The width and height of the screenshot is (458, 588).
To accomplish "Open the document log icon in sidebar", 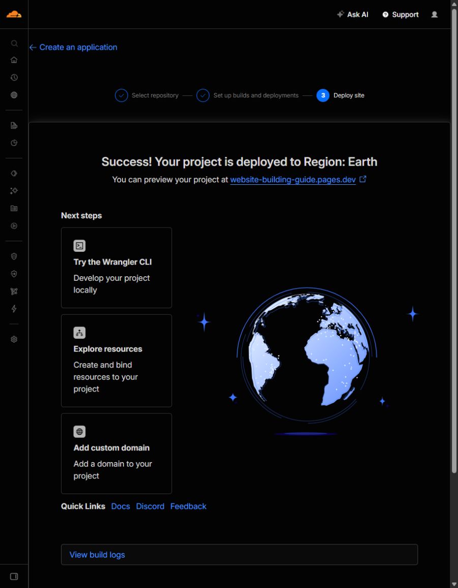I will point(14,125).
